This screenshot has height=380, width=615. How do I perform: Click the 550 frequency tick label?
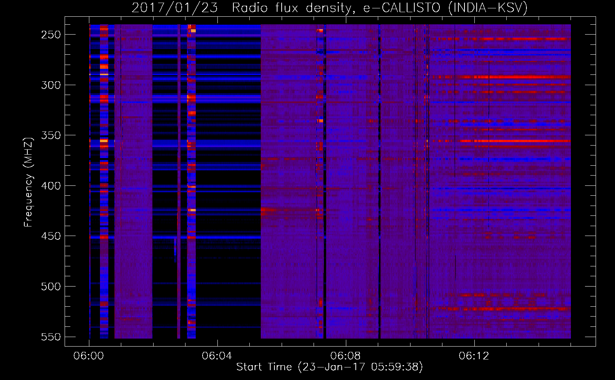[x=51, y=337]
